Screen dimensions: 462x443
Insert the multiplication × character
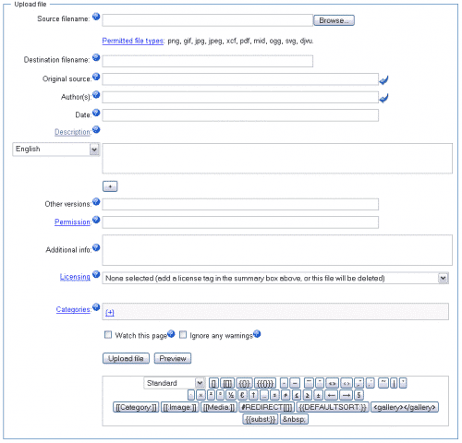[x=201, y=395]
